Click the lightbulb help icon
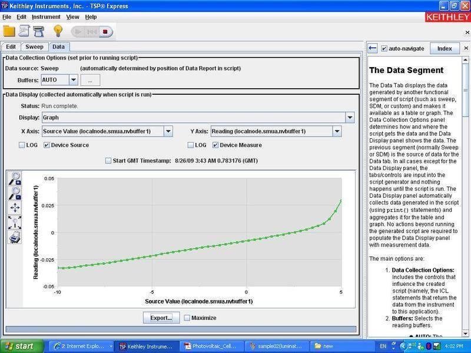The width and height of the screenshot is (471, 353). pyautogui.click(x=58, y=31)
